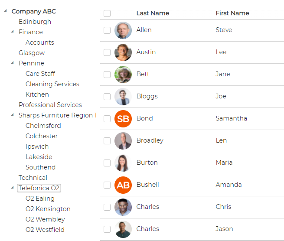Check the box for Steve Allen
This screenshot has height=241, width=284.
point(107,30)
